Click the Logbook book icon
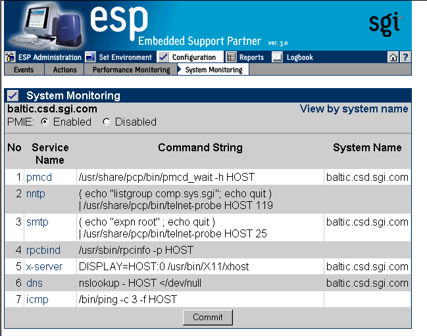Image resolution: width=427 pixels, height=336 pixels. 277,57
